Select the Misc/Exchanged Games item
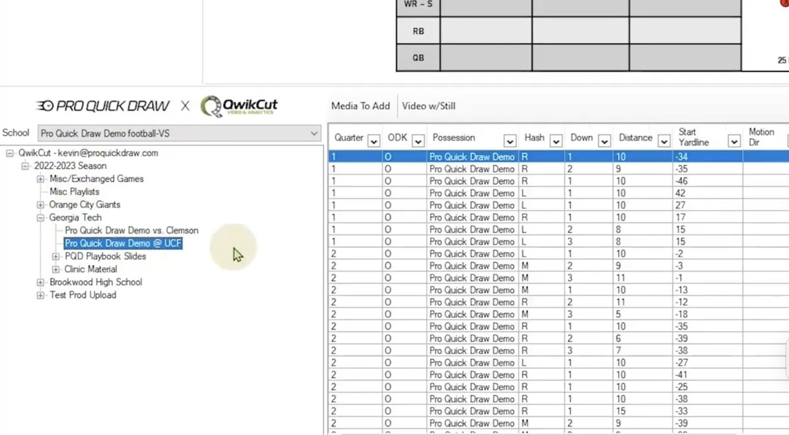 [x=97, y=179]
